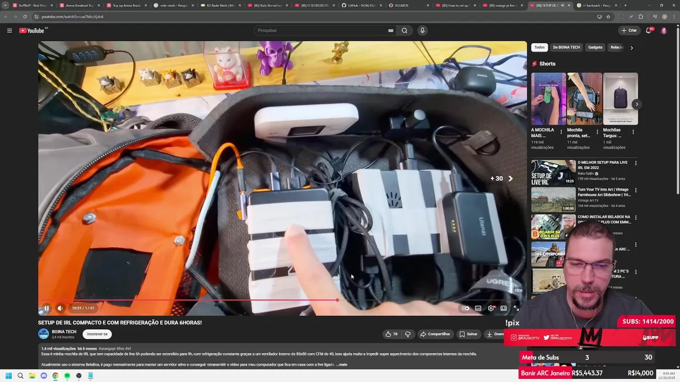The height and width of the screenshot is (382, 680).
Task: Like the video with thumbs up
Action: [392, 334]
